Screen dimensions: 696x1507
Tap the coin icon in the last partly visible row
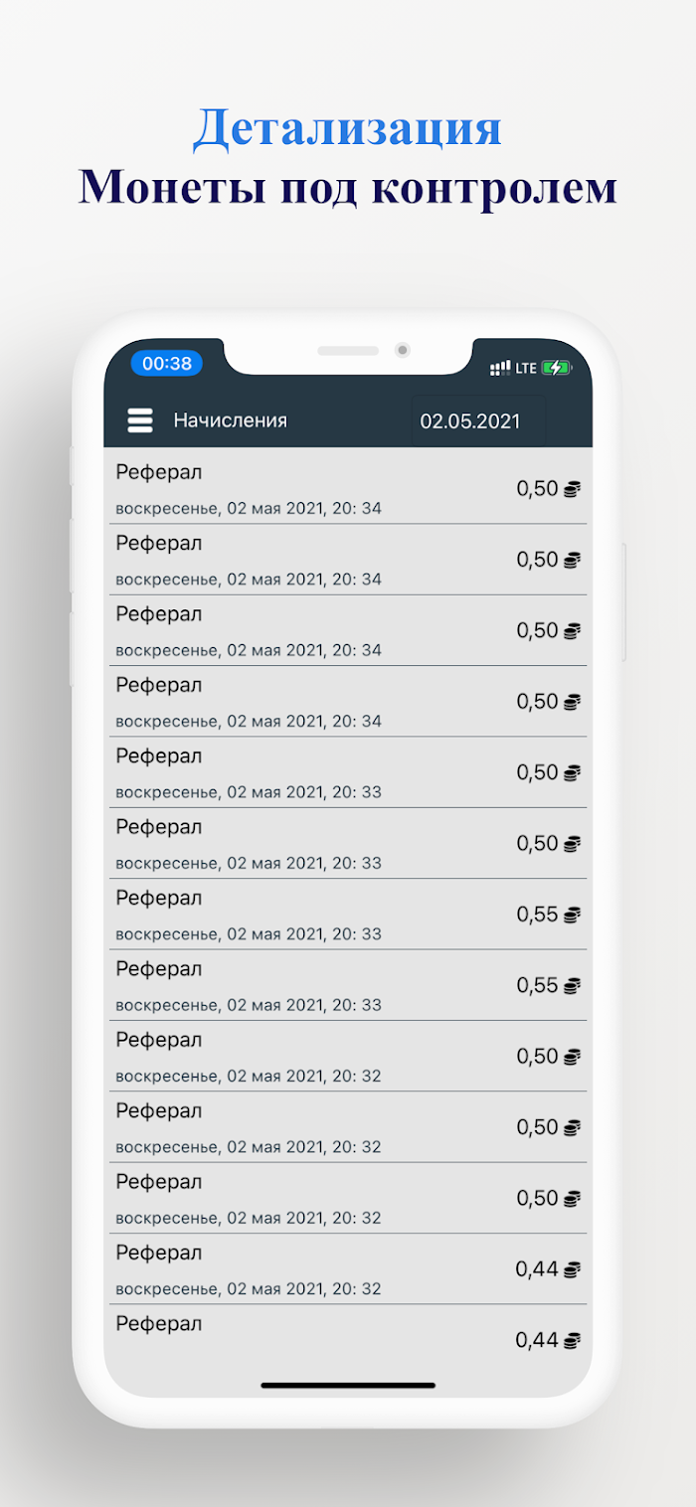coord(572,1341)
